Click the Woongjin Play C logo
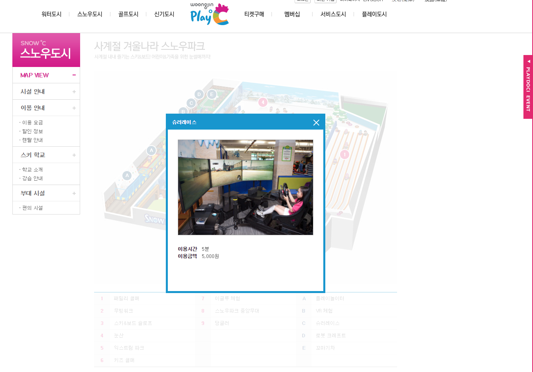 tap(210, 14)
